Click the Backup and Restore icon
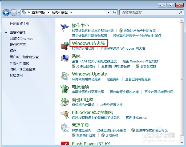 click(x=65, y=102)
